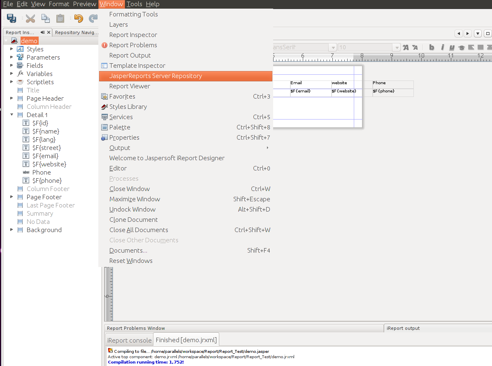Expand the Page Header band
Screen dimensions: 492x366
[12, 98]
